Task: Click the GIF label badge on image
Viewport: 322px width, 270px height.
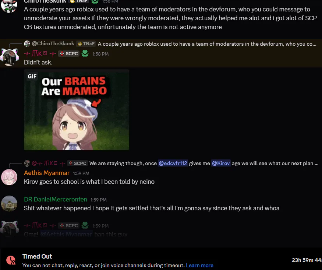Action: [32, 76]
